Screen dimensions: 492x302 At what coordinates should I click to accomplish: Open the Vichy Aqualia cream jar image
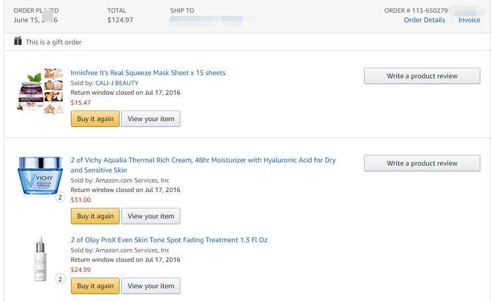40,176
